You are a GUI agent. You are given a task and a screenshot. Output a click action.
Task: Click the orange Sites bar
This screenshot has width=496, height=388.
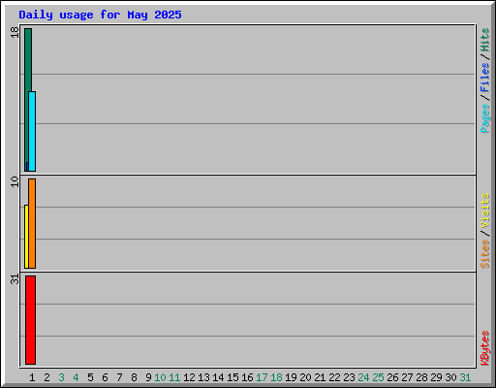(32, 223)
